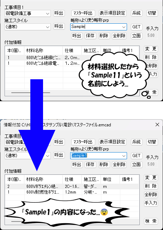Image resolution: width=163 pixels, height=230 pixels.
Task: Click 切替 in the Sample1 dialog
Action: coord(152,142)
